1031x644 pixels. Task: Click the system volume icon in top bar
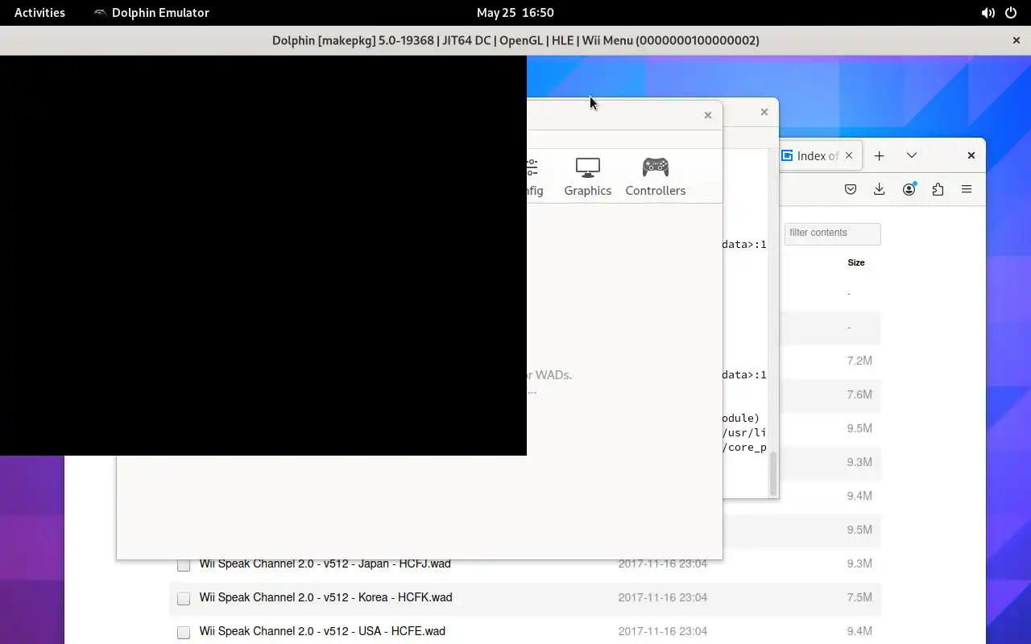click(988, 13)
